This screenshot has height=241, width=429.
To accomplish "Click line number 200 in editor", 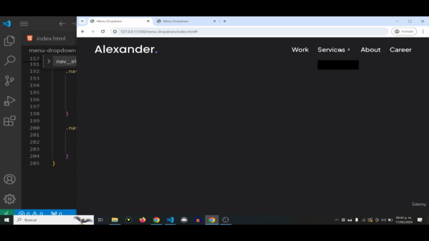I will (34, 128).
